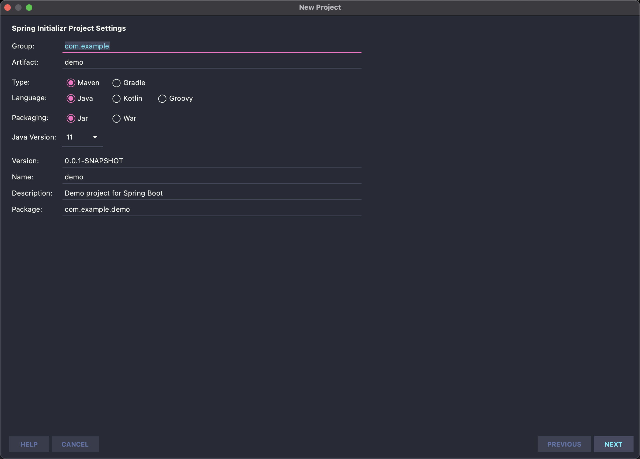Viewport: 640px width, 459px height.
Task: Click the Version field with 0.0.1-SNAPSHOT
Action: (x=212, y=161)
